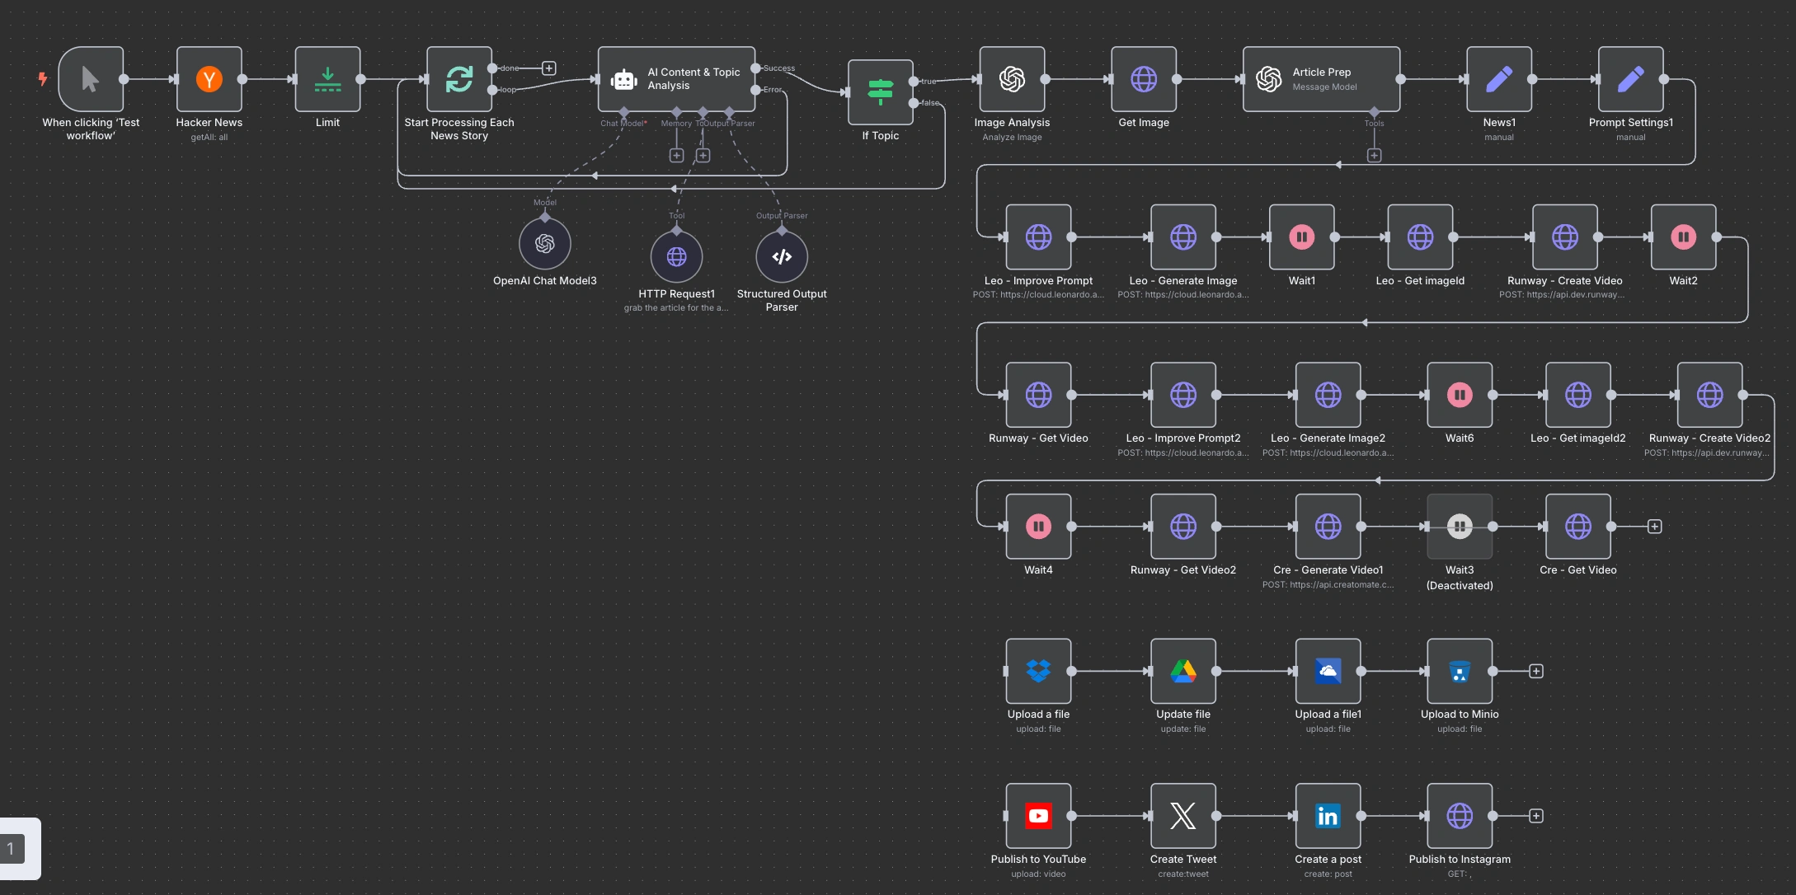This screenshot has height=895, width=1796.
Task: Select the Leo - Get imageId node
Action: coord(1420,237)
